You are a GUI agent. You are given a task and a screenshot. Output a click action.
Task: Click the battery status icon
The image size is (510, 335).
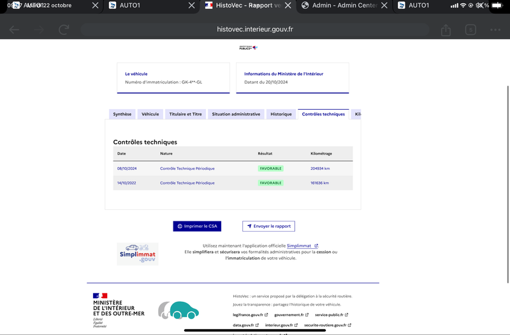497,5
